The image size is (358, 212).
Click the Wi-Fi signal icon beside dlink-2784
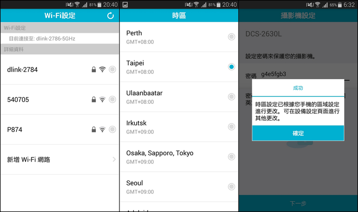coord(102,69)
